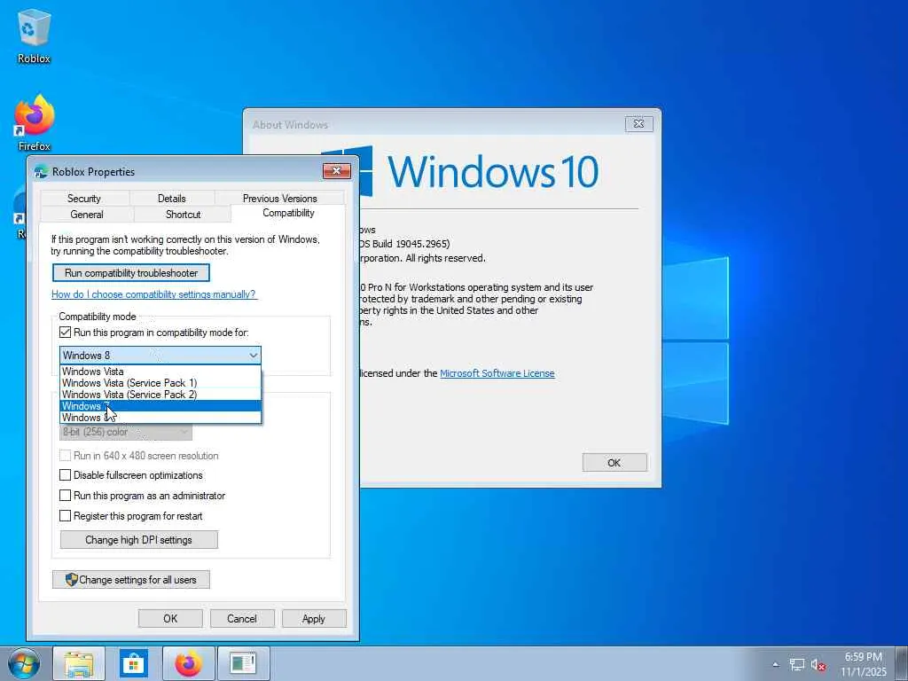Check Run in 640 x 480 screen resolution
908x681 pixels.
click(66, 456)
